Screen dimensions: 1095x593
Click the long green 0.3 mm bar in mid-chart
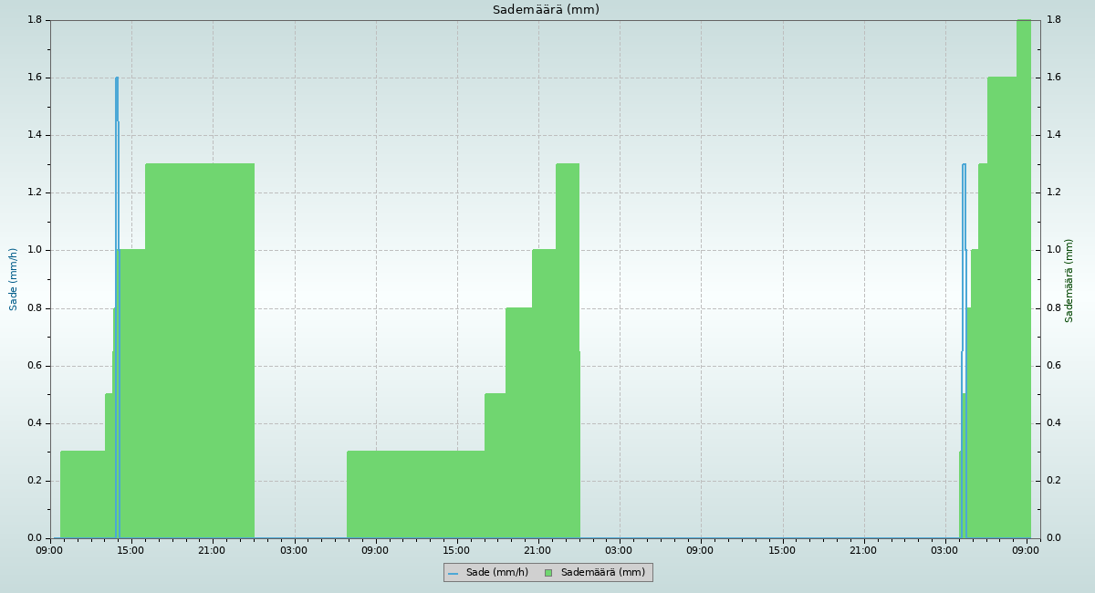[415, 494]
